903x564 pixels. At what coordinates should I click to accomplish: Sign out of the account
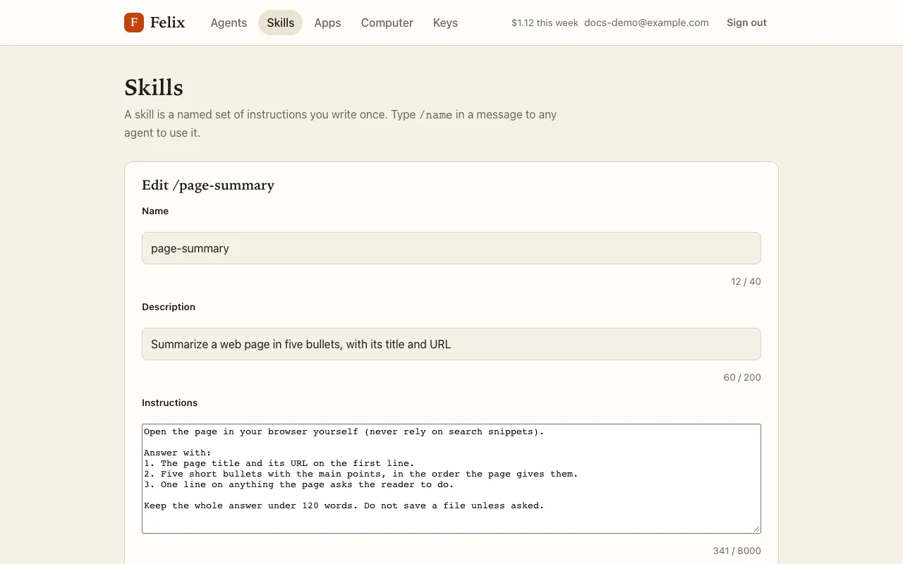[x=746, y=23]
